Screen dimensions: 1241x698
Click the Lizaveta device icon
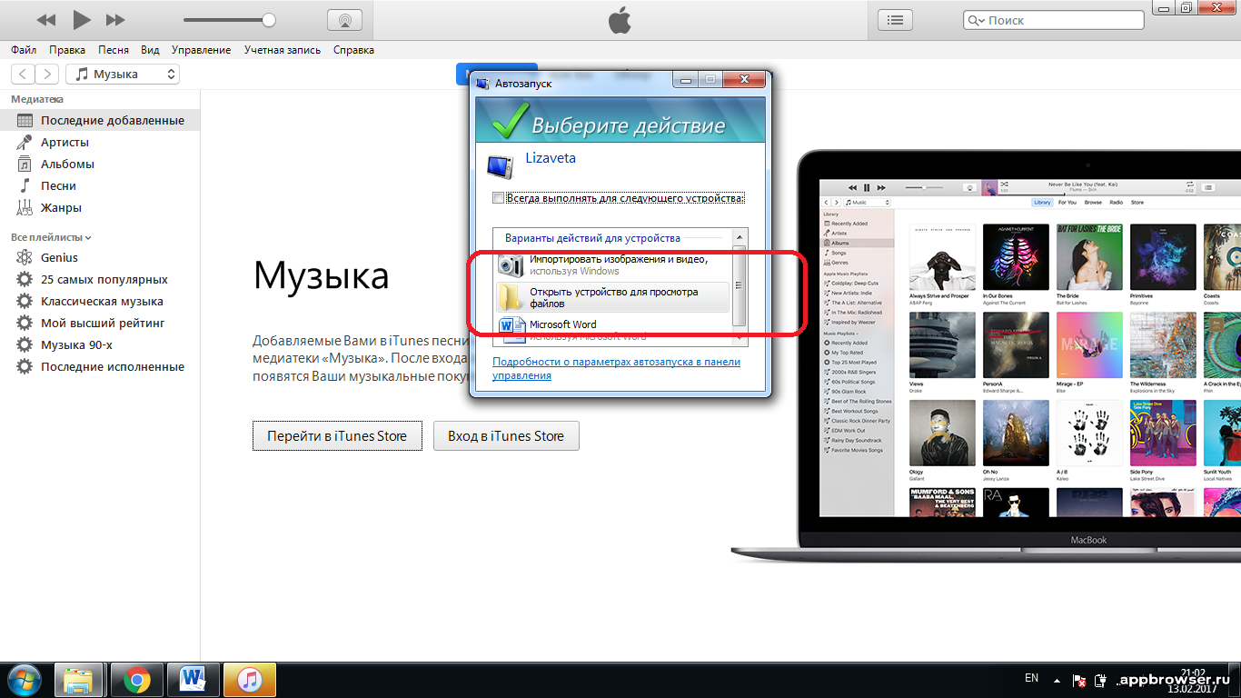[x=501, y=166]
